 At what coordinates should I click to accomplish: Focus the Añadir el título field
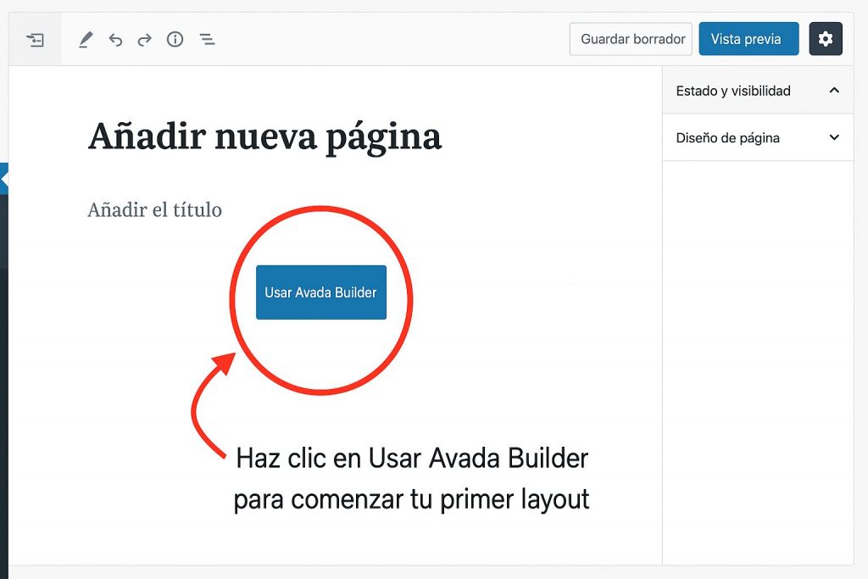(154, 209)
